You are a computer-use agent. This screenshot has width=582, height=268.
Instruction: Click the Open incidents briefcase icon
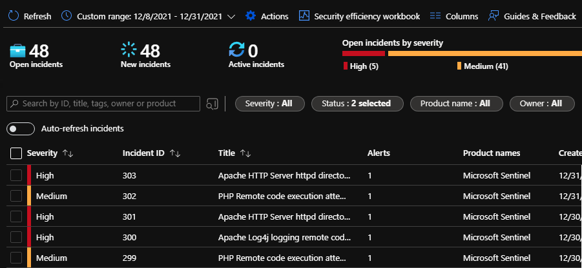(18, 51)
